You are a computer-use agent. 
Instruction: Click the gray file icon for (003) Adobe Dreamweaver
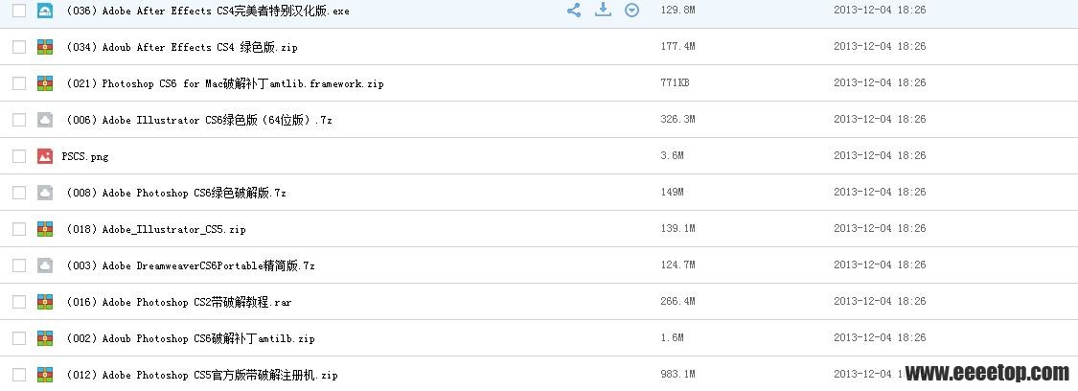[x=45, y=265]
